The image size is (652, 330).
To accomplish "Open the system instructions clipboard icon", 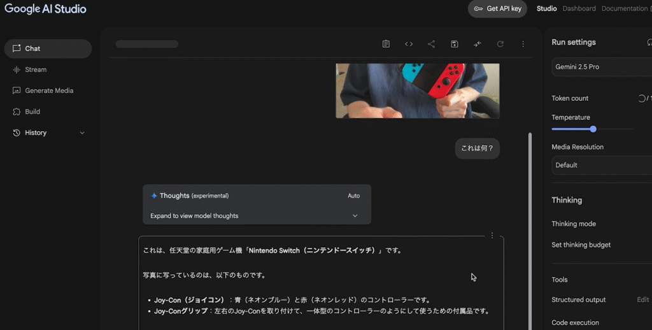I will point(386,44).
